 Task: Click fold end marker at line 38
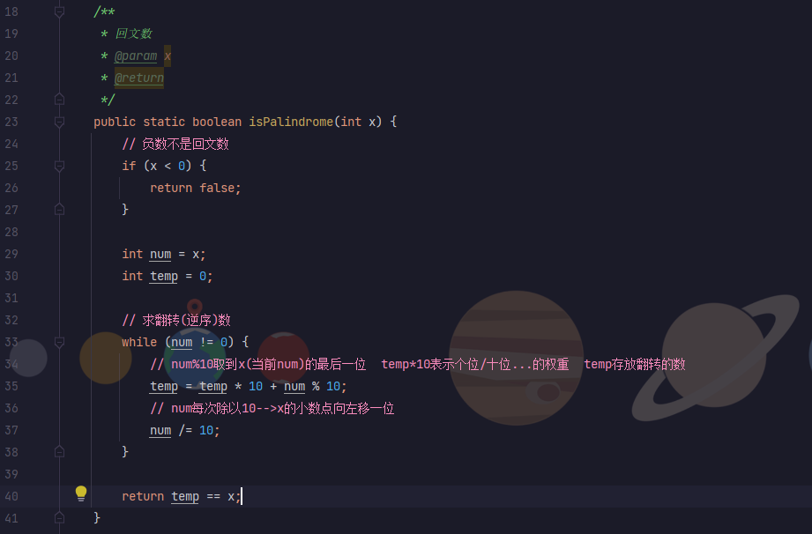(60, 451)
